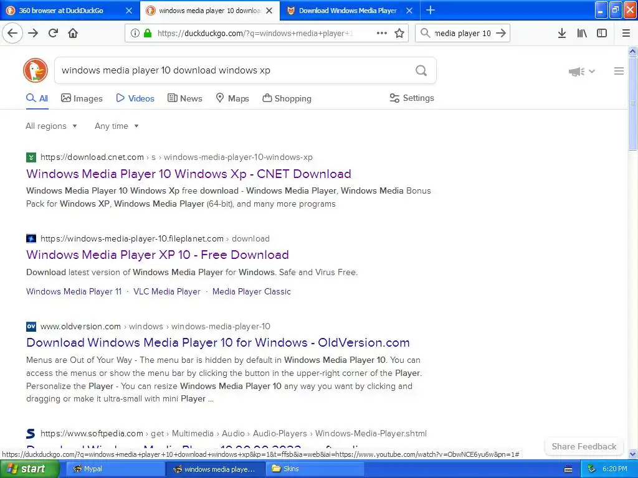
Task: Select the All results tab
Action: [37, 98]
